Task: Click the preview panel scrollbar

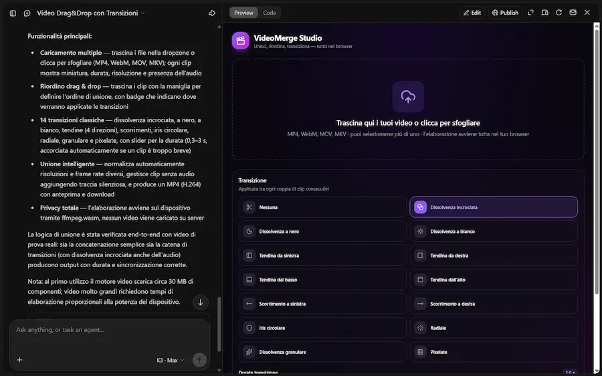Action: tap(596, 161)
